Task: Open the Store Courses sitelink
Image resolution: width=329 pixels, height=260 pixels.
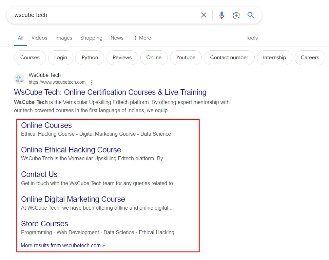Action: click(45, 224)
